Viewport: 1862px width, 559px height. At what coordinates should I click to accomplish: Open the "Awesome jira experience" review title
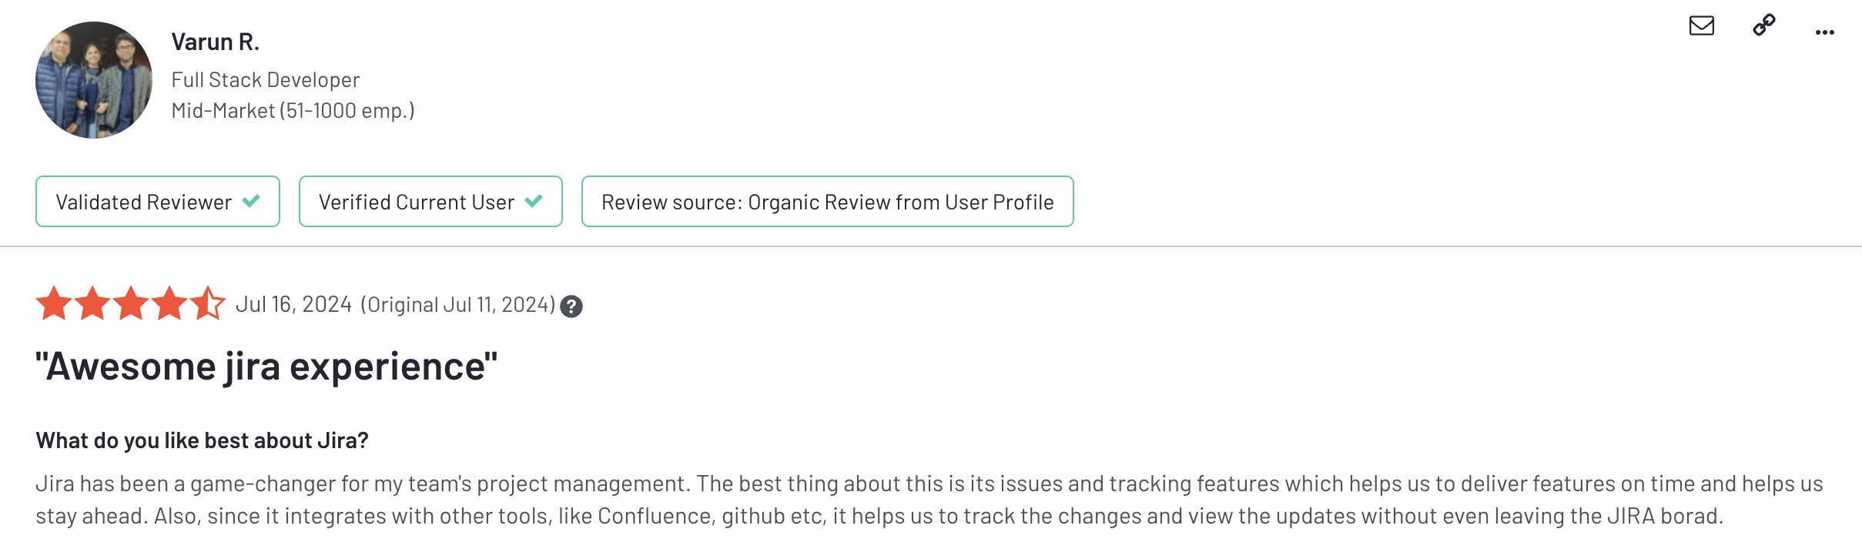pyautogui.click(x=266, y=367)
